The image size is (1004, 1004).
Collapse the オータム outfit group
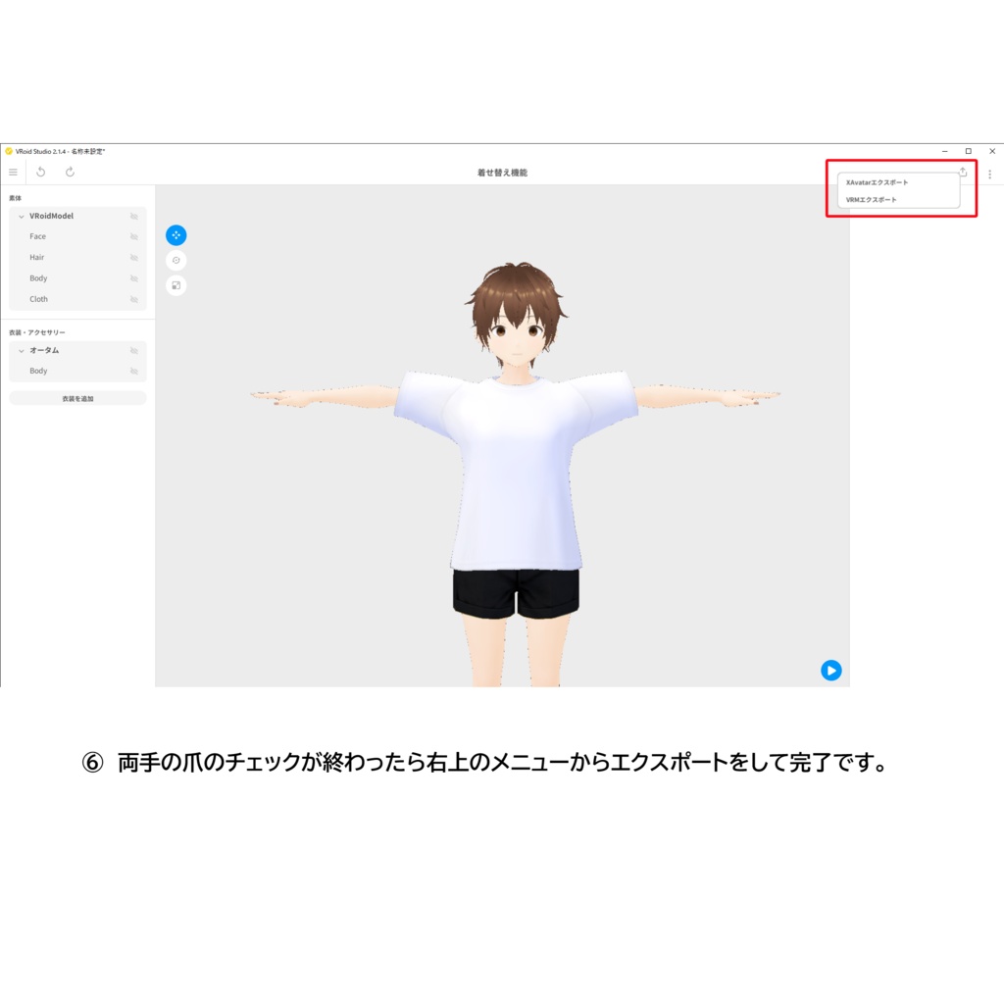(21, 351)
